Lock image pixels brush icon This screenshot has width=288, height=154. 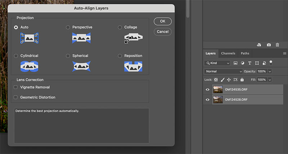[222, 80]
